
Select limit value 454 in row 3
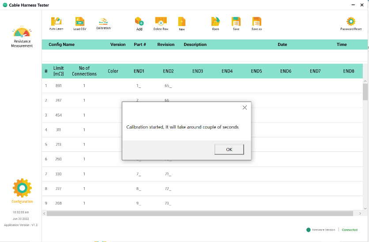[x=59, y=115]
